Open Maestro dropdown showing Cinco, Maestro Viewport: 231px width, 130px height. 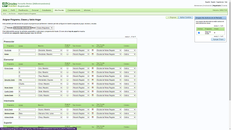(50, 84)
